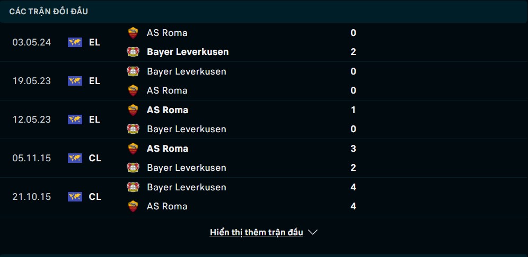Open the AS Roma name in 19.05.23 match
Viewport: 528px width, 257px height.
point(167,91)
